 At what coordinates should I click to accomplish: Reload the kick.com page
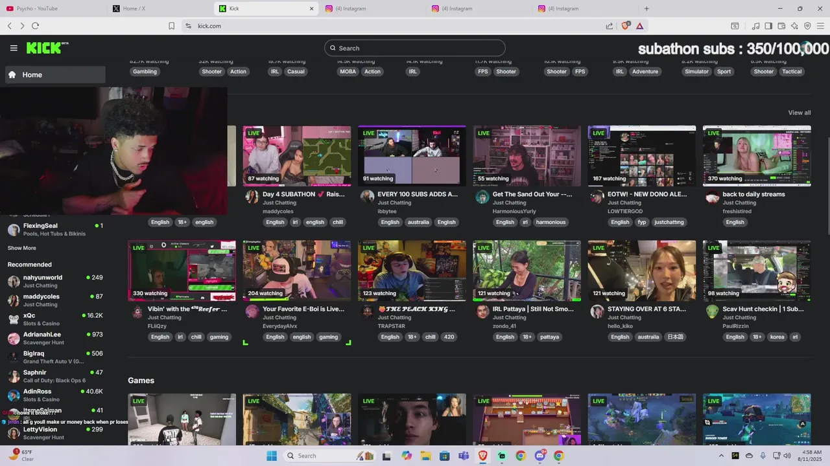pos(35,26)
